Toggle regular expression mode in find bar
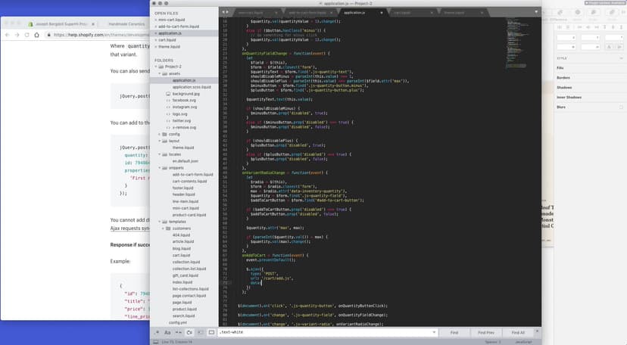Screen dimensions: 627x345 pyautogui.click(x=157, y=332)
